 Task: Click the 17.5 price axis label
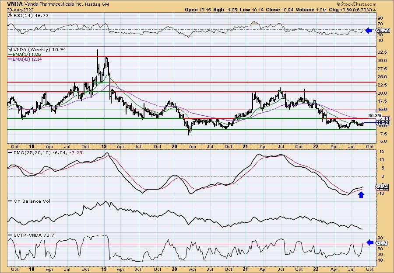[x=382, y=101]
